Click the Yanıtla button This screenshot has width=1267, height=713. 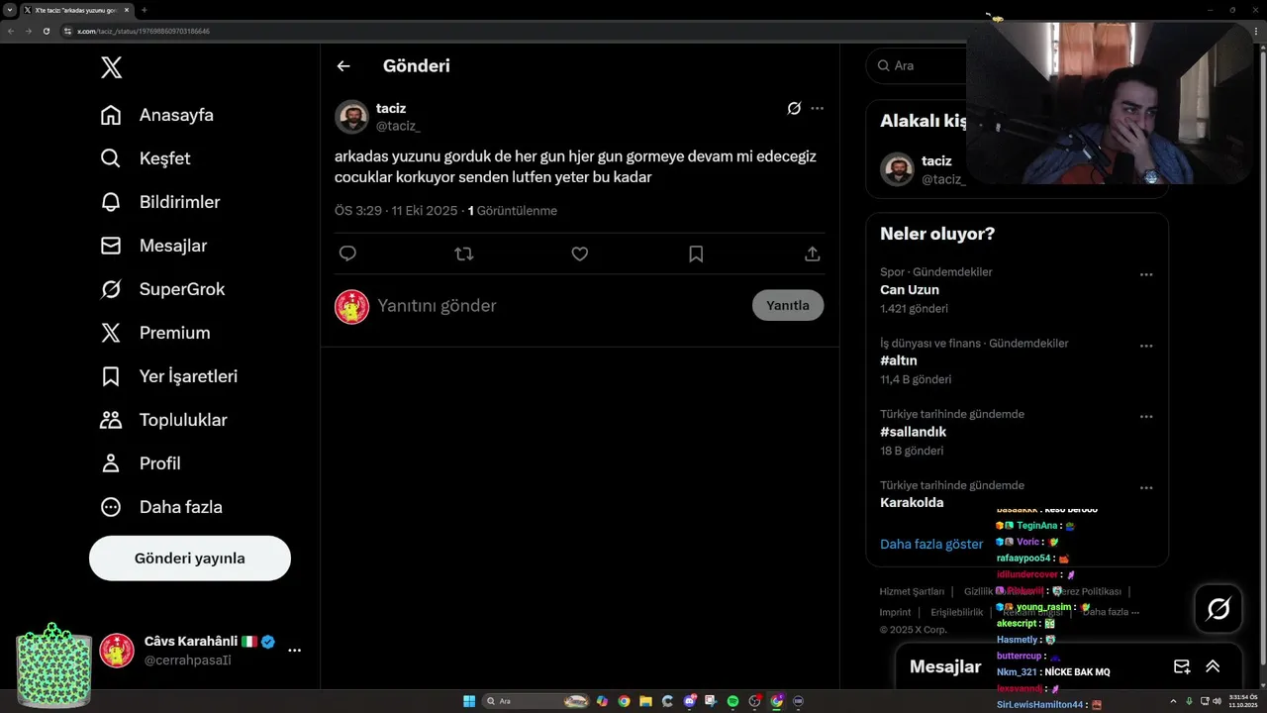[788, 305]
